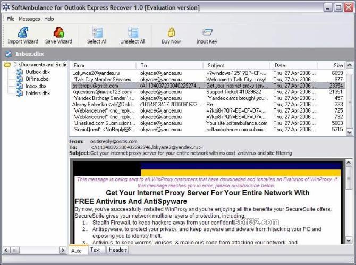Select the Folders.dbx file icon

[19, 93]
